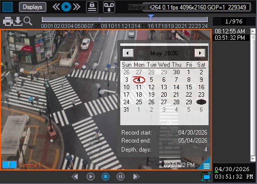Viewport: 257px width, 184px height.
Task: Click the step-forward playback button
Action: (136, 177)
